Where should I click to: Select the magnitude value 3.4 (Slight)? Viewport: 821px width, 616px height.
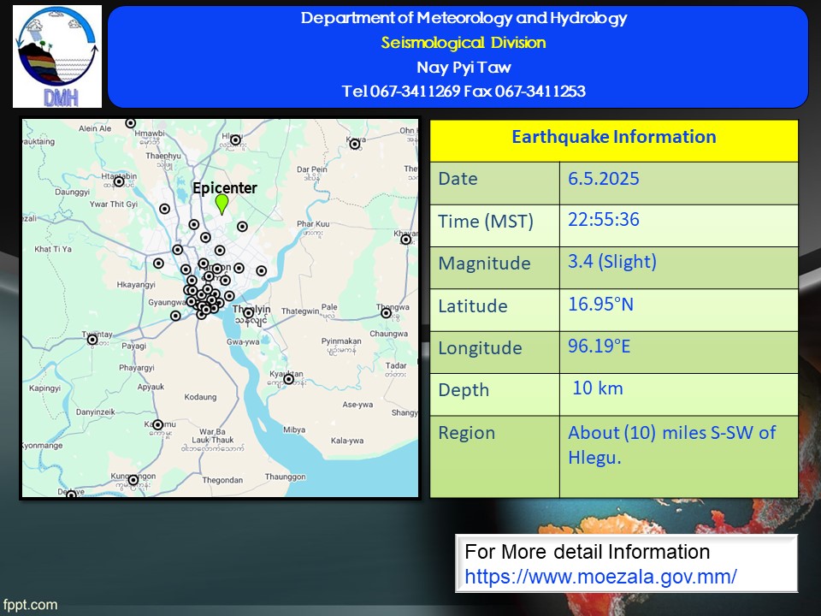(x=612, y=262)
